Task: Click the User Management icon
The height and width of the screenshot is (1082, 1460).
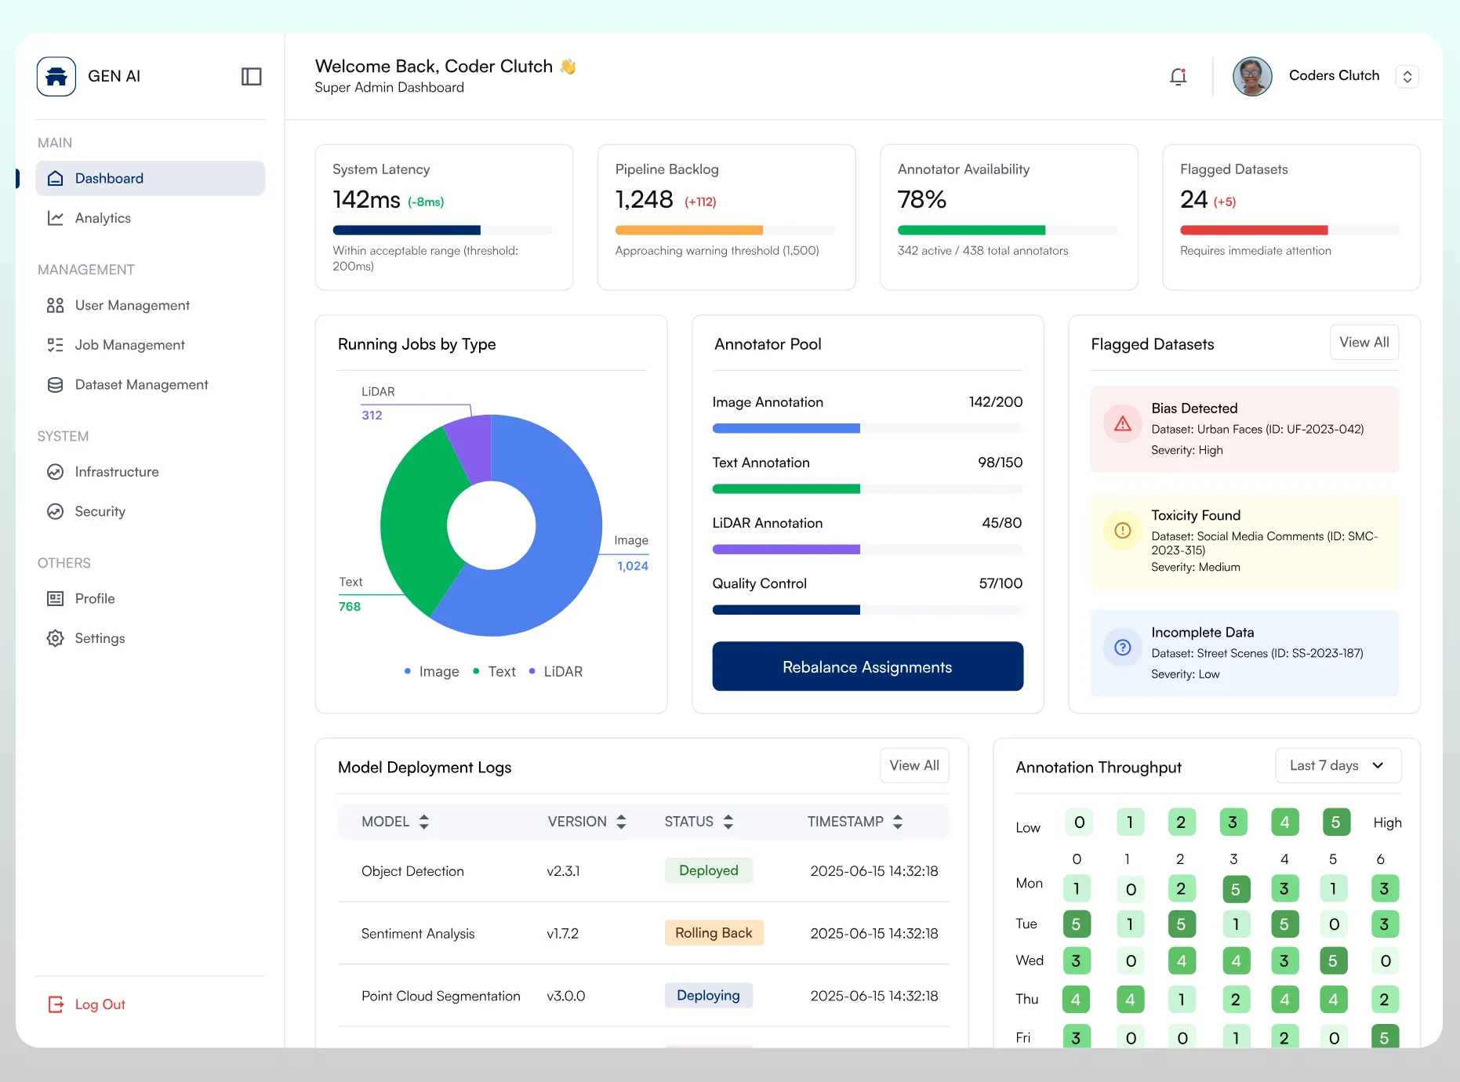Action: click(55, 305)
